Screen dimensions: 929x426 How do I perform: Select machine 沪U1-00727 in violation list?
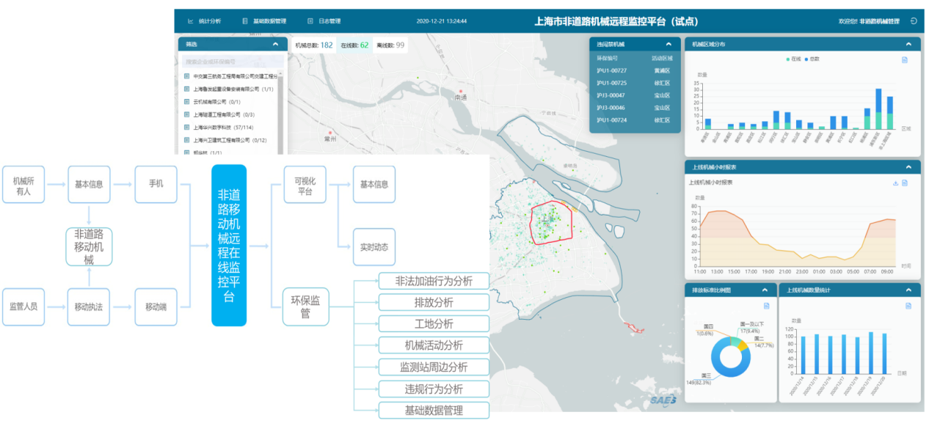611,70
